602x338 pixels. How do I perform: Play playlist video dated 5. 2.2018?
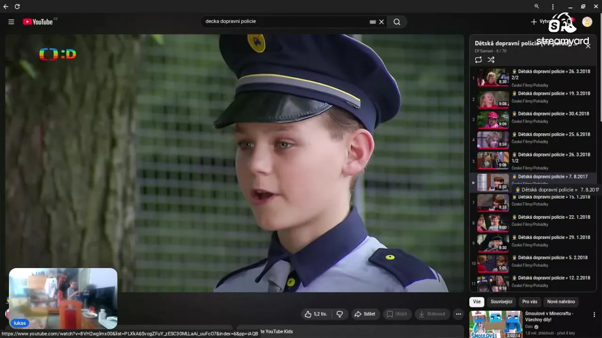click(533, 263)
